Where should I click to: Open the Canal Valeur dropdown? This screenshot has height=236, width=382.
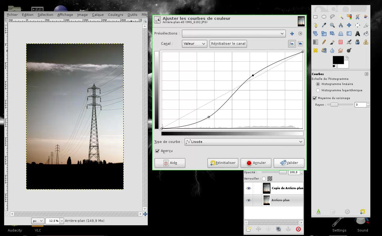[194, 44]
